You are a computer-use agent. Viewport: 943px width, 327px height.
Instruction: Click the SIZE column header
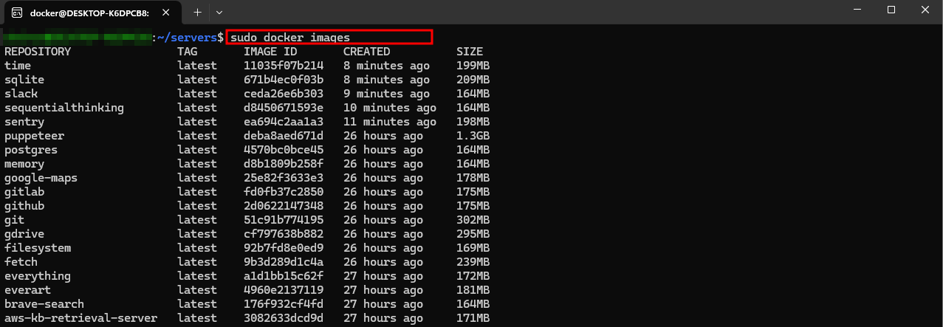pyautogui.click(x=470, y=52)
